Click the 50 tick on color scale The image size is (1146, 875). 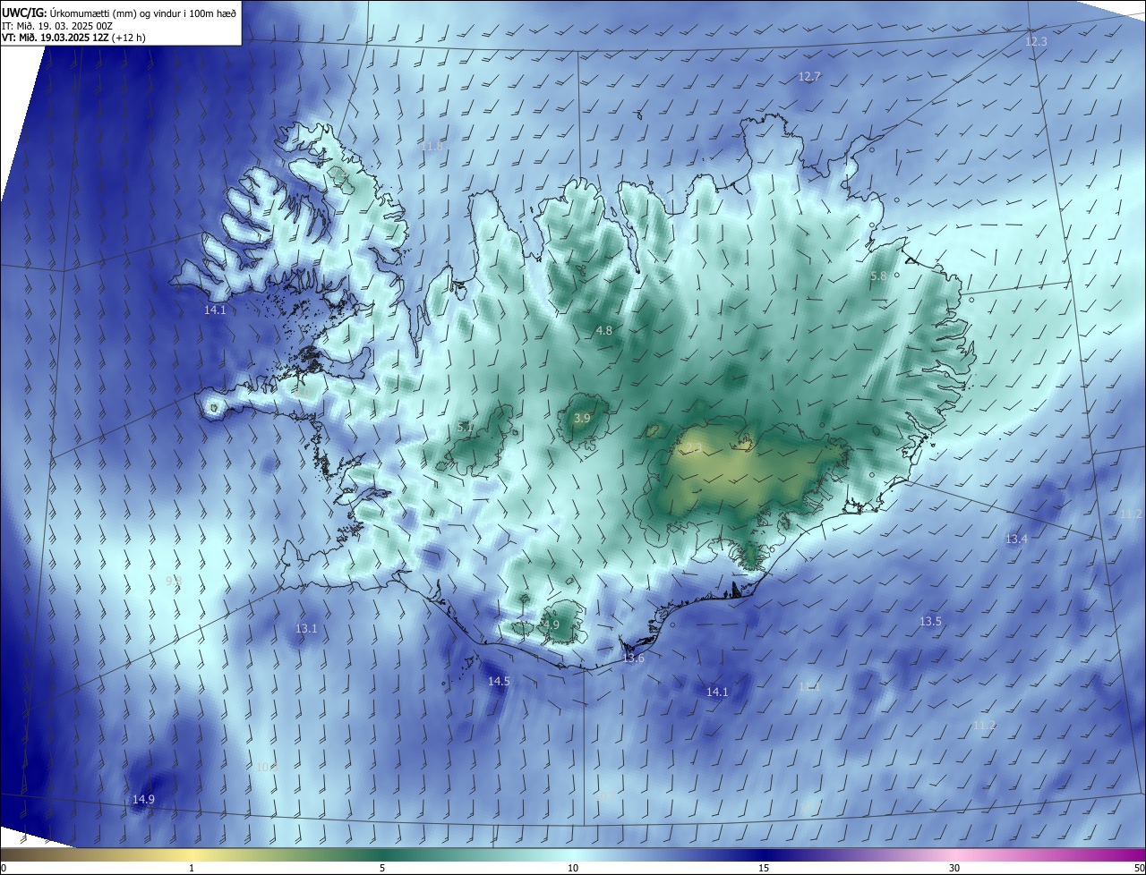pos(1139,868)
